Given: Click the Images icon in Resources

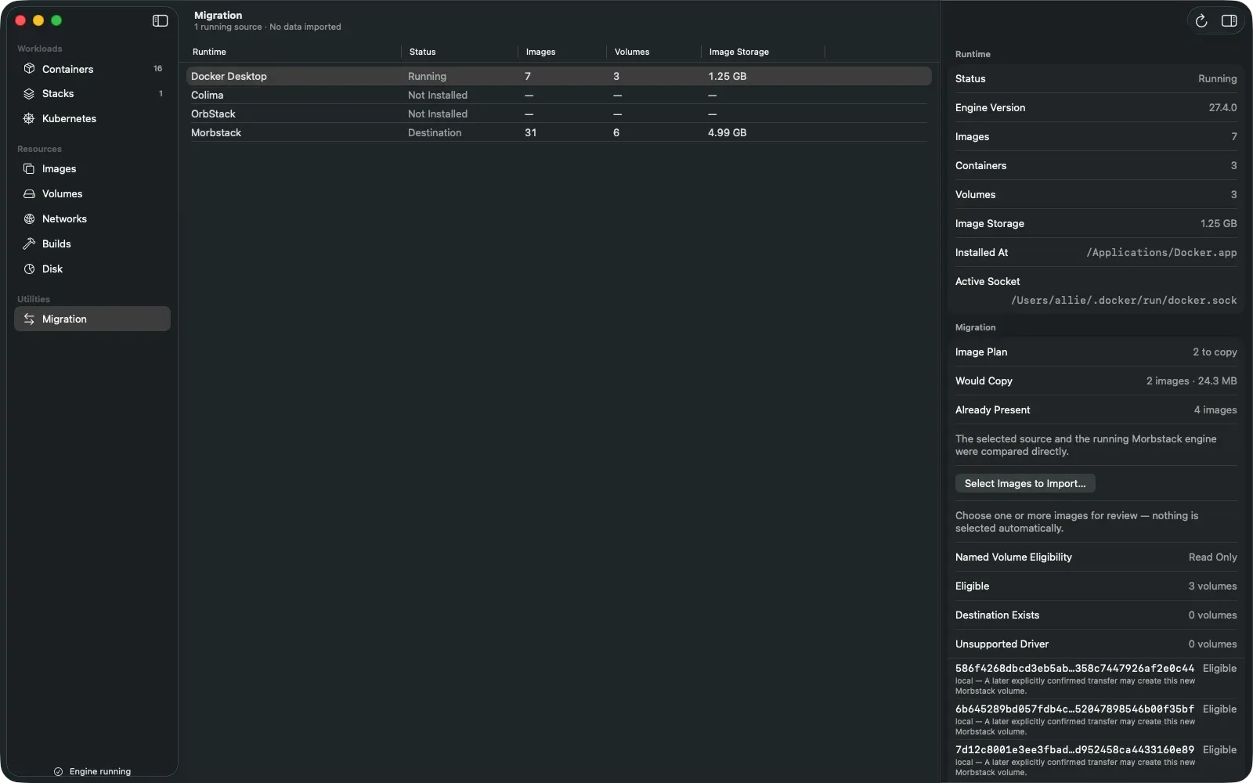Looking at the screenshot, I should click(29, 169).
